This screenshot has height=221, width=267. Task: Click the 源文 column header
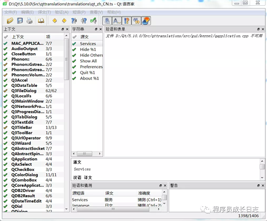click(91, 37)
